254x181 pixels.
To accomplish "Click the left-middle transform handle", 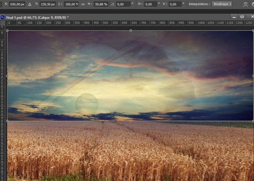I will [x=7, y=76].
